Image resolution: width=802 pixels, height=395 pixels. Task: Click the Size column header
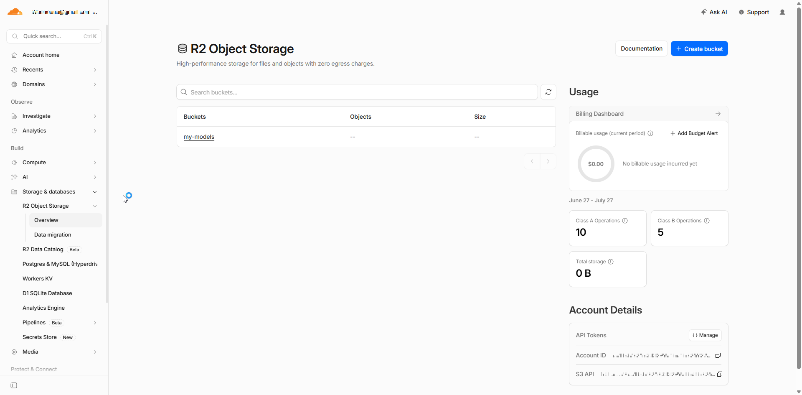[480, 117]
